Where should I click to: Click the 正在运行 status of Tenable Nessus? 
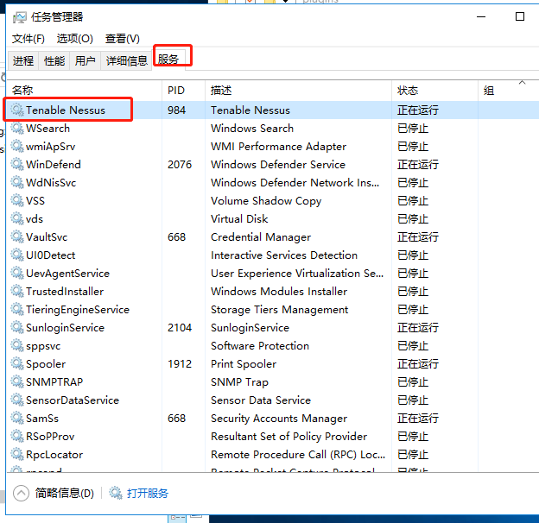pos(418,110)
